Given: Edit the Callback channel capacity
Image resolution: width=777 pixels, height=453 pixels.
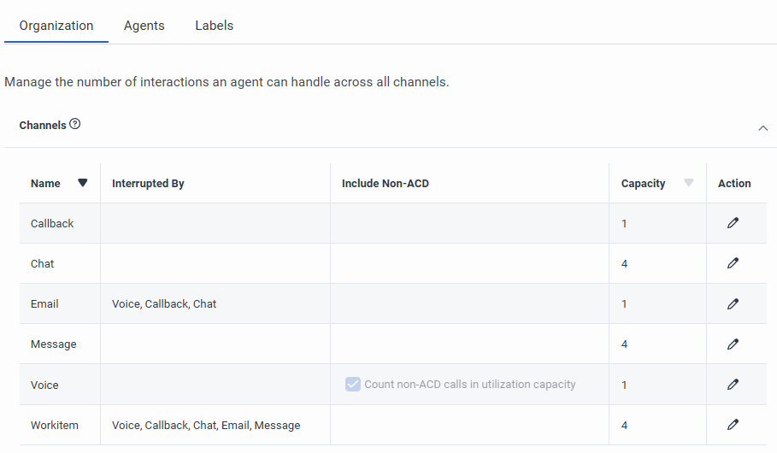Looking at the screenshot, I should pos(733,223).
